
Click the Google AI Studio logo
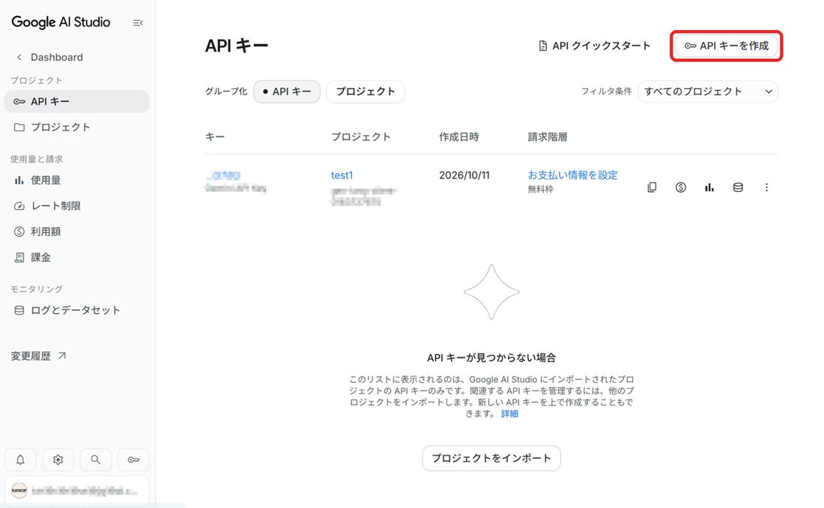tap(61, 22)
